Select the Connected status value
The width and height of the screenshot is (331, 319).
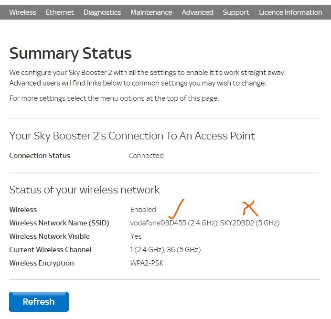click(x=146, y=156)
